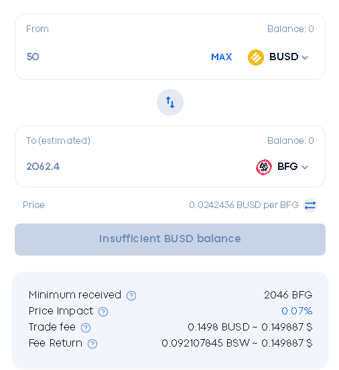Click the BUSD coin icon
The image size is (339, 370).
(x=256, y=58)
